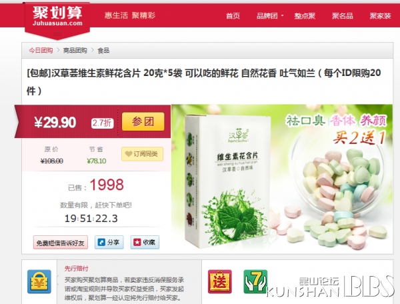Click the red 送 gift icon
Screen dimensions: 400x304
point(220,281)
